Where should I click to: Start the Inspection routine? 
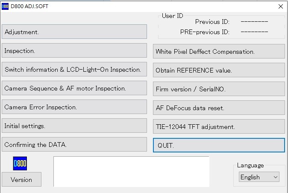tap(74, 50)
